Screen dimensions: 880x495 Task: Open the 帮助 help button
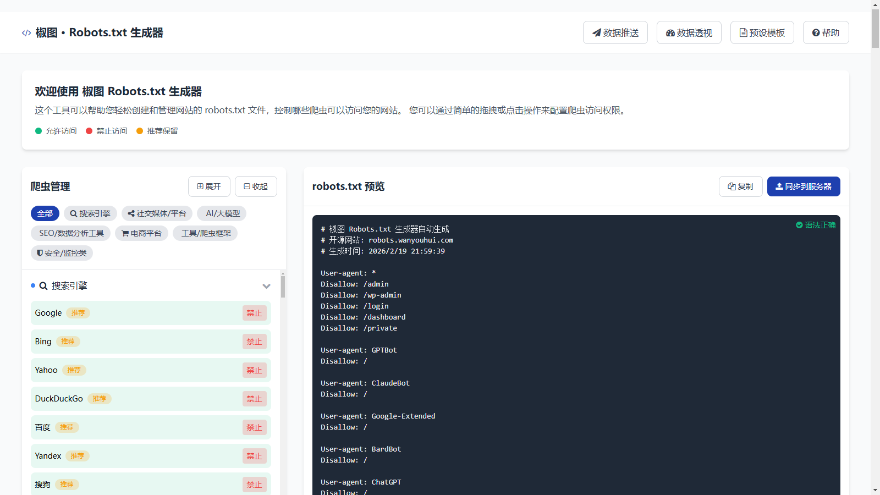tap(826, 33)
